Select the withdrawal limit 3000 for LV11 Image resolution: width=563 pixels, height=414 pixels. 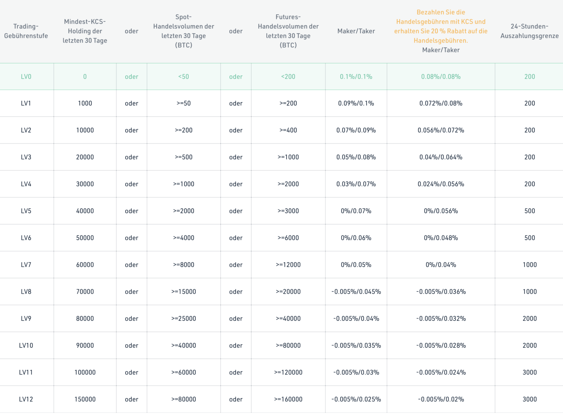529,372
